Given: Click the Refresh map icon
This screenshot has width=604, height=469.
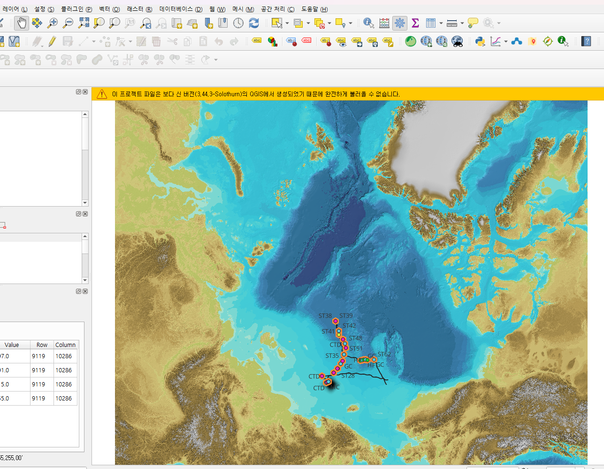Looking at the screenshot, I should (x=254, y=23).
